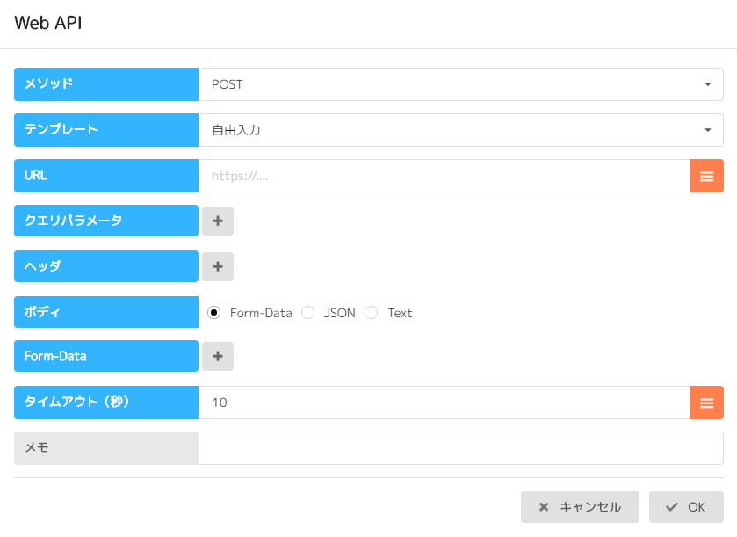Click the X icon on the cancel button
Image resolution: width=737 pixels, height=537 pixels.
pyautogui.click(x=544, y=507)
